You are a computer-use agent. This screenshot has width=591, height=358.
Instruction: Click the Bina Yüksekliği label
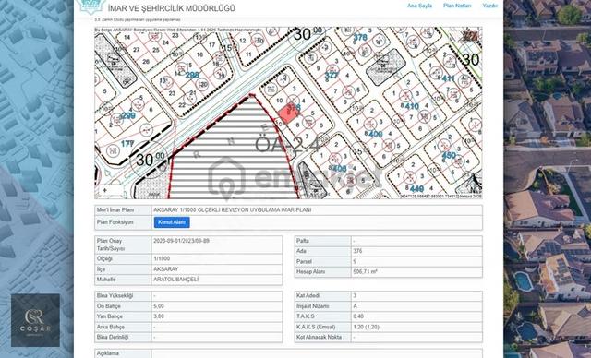115,295
